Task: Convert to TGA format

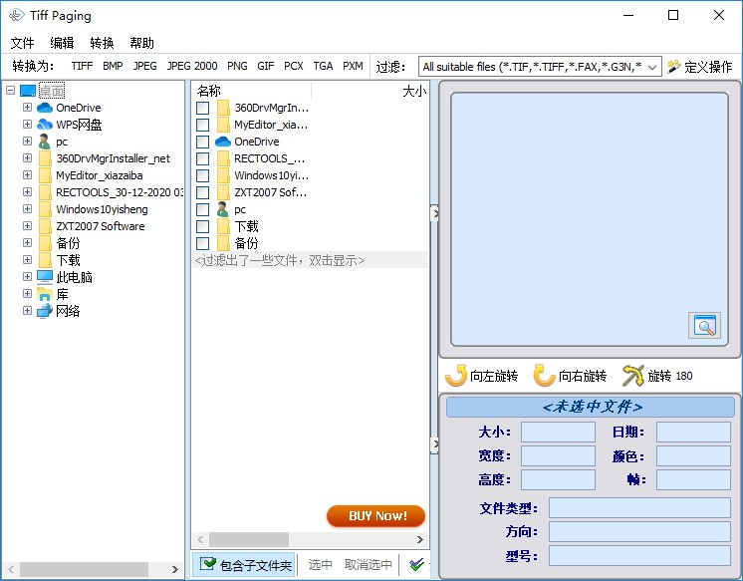Action: 323,66
